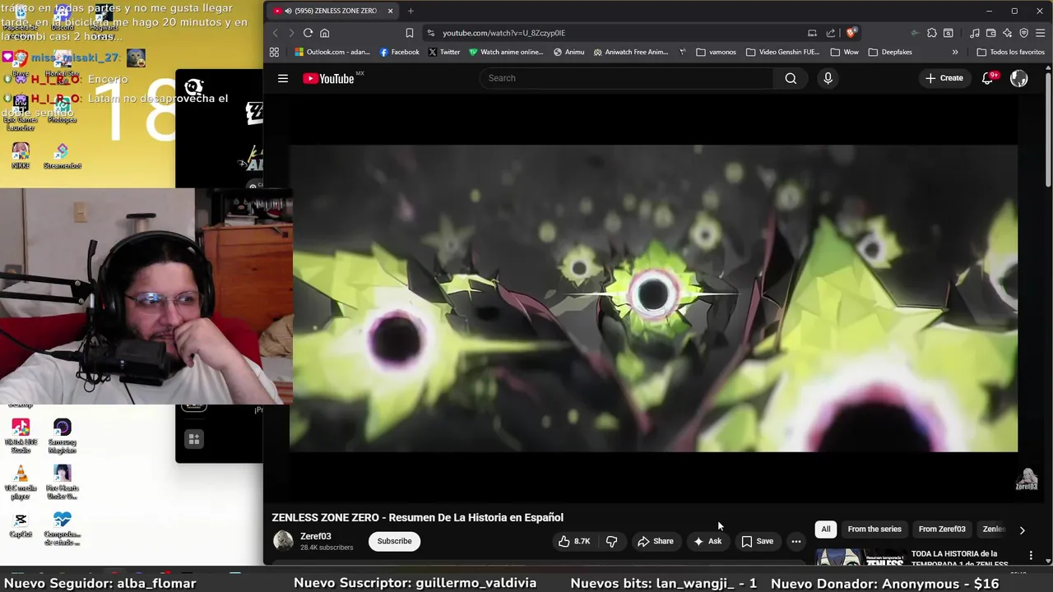Open Streamer.bot desktop shortcut
The image size is (1053, 592).
(63, 156)
